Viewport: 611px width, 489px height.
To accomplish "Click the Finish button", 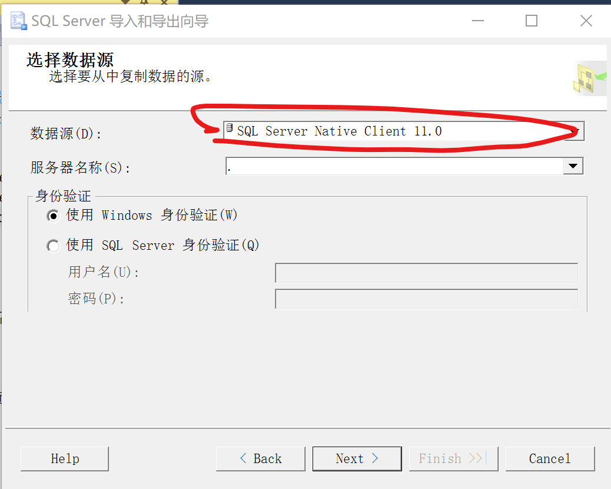I will click(454, 459).
